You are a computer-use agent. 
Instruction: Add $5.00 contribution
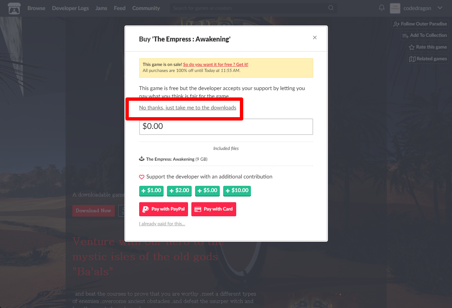pyautogui.click(x=207, y=190)
